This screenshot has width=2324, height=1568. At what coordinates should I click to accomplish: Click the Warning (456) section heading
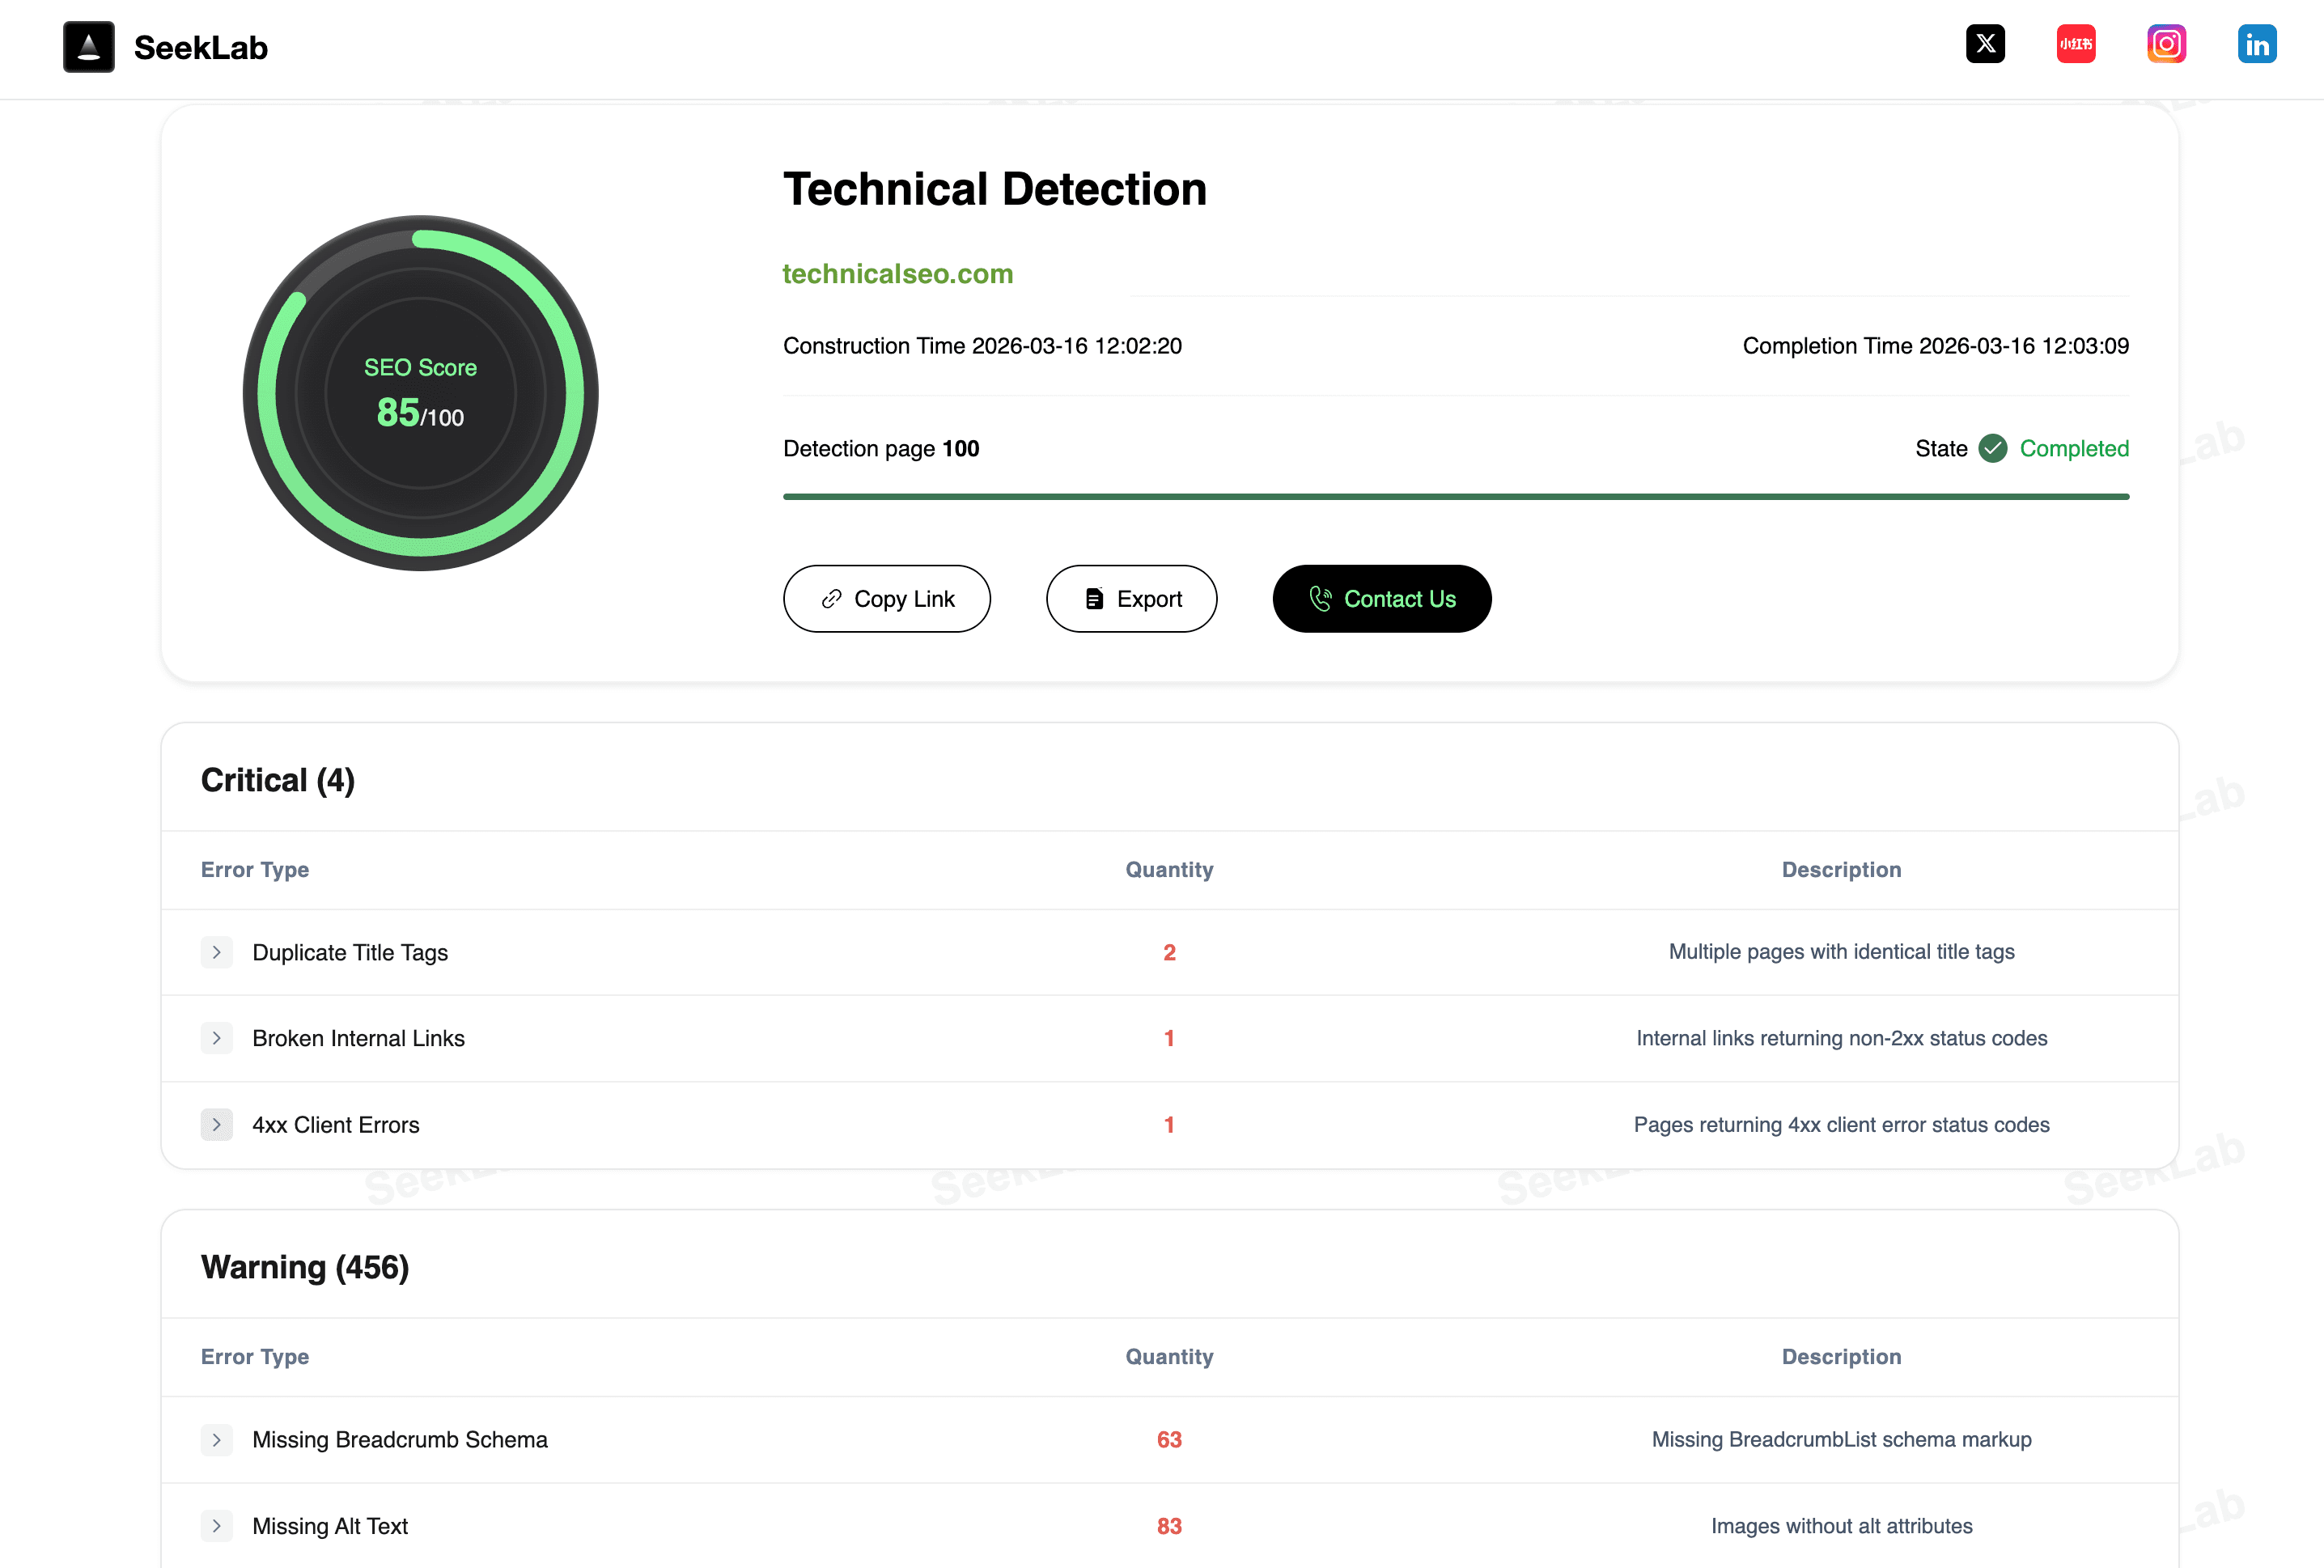click(x=305, y=1267)
